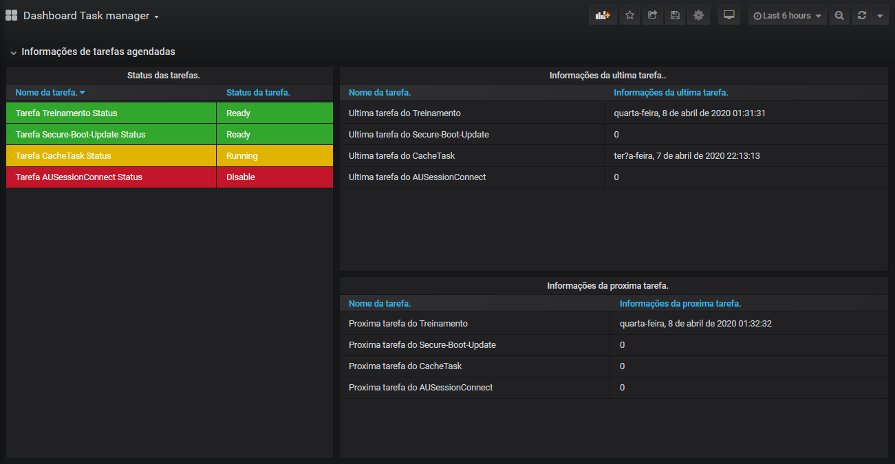895x464 pixels.
Task: Open the Grafana dashboards grid icon
Action: click(x=11, y=15)
